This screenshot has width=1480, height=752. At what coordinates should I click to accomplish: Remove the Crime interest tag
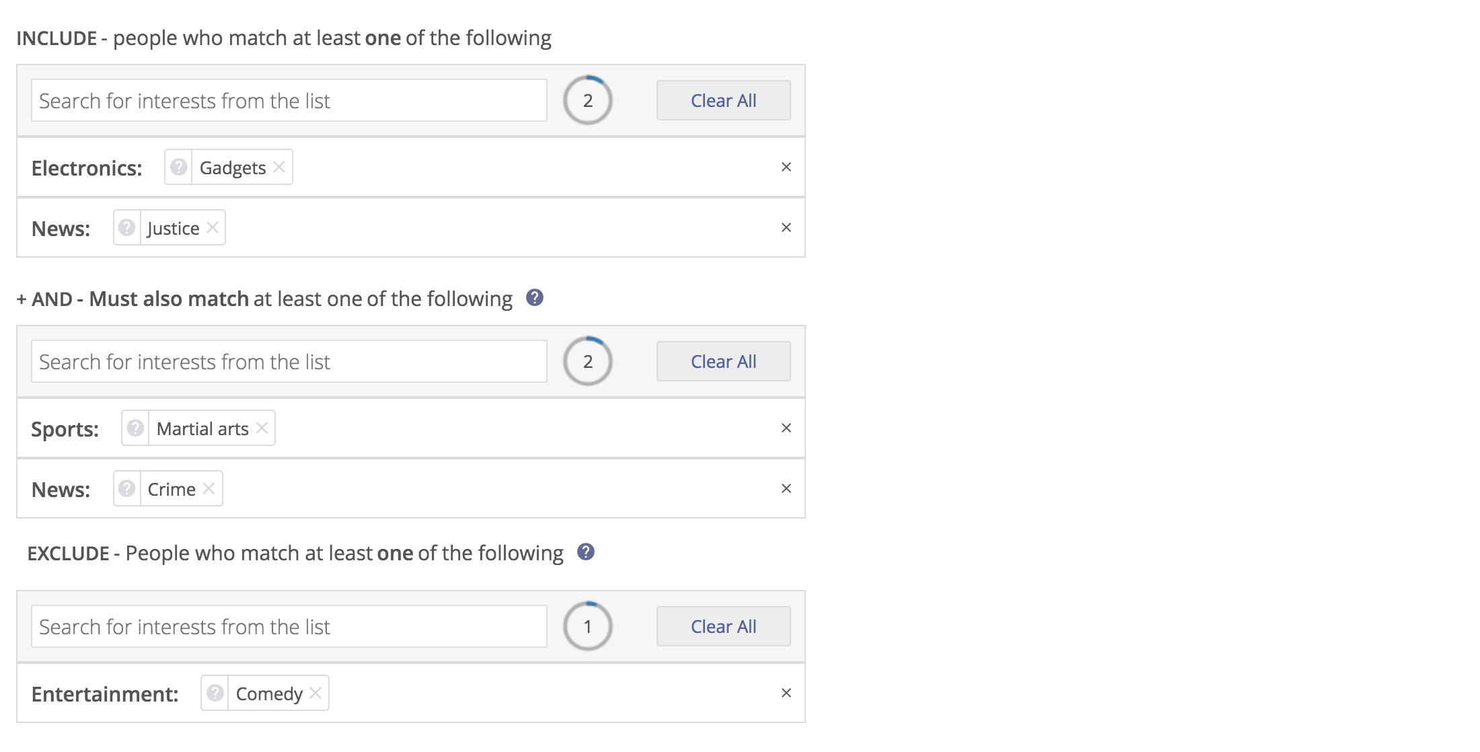(209, 488)
